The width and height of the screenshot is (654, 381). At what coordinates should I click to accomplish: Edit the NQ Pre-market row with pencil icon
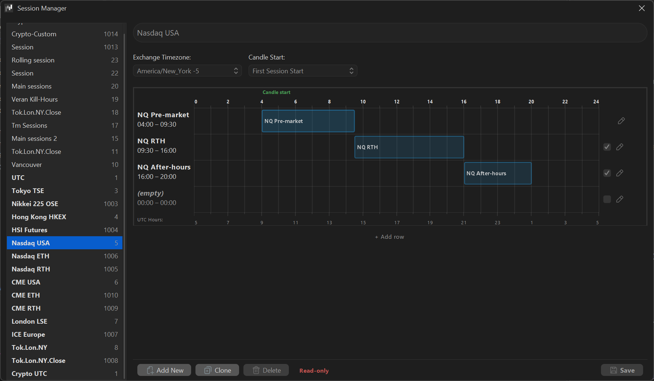click(x=621, y=121)
